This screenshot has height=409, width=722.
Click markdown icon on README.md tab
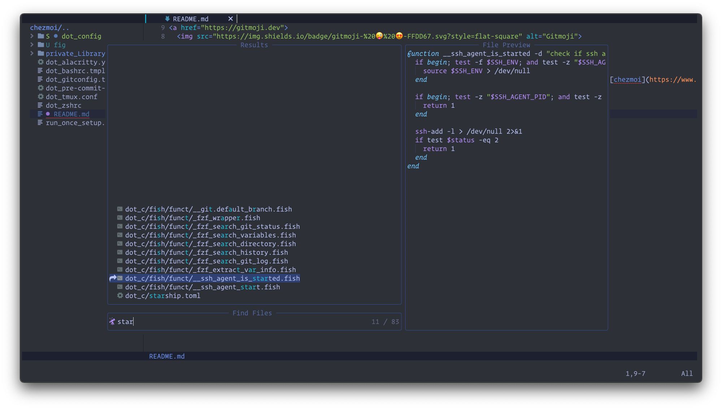(167, 19)
